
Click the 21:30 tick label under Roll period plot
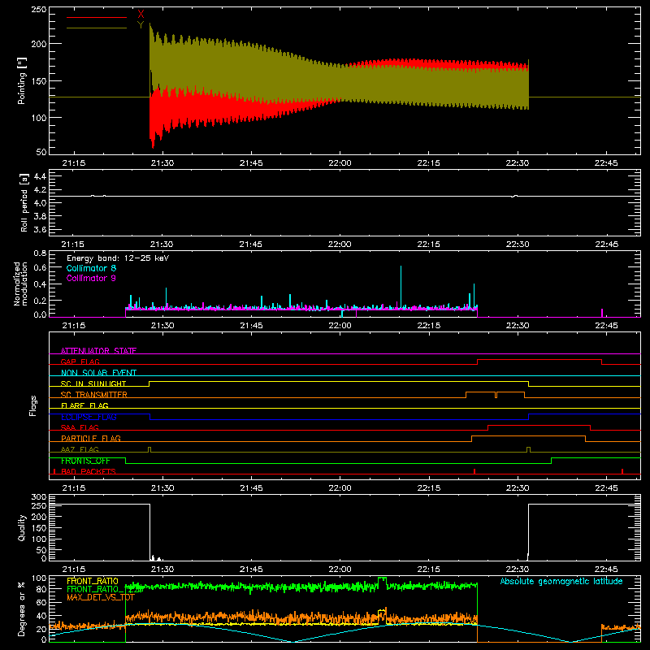[x=162, y=245]
